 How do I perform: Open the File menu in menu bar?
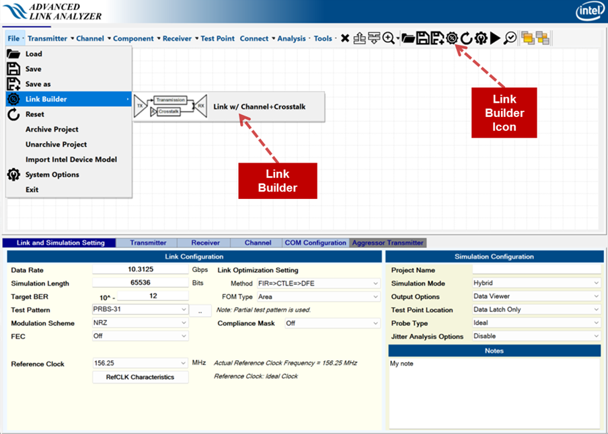[15, 38]
